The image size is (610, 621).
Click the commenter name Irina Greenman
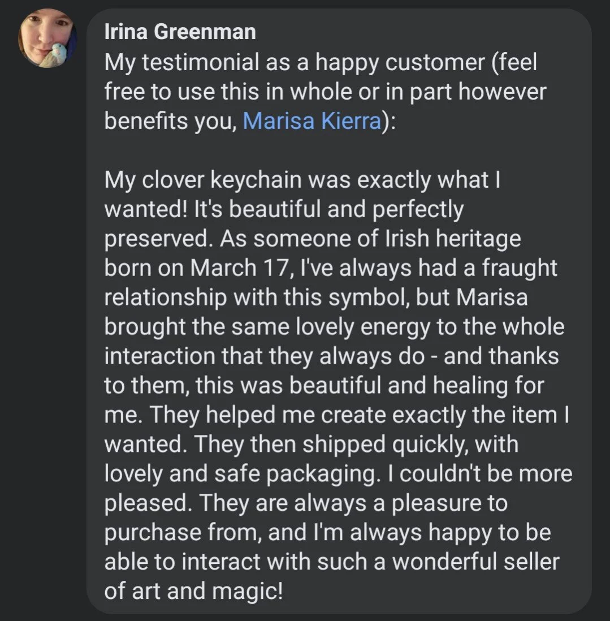click(180, 32)
